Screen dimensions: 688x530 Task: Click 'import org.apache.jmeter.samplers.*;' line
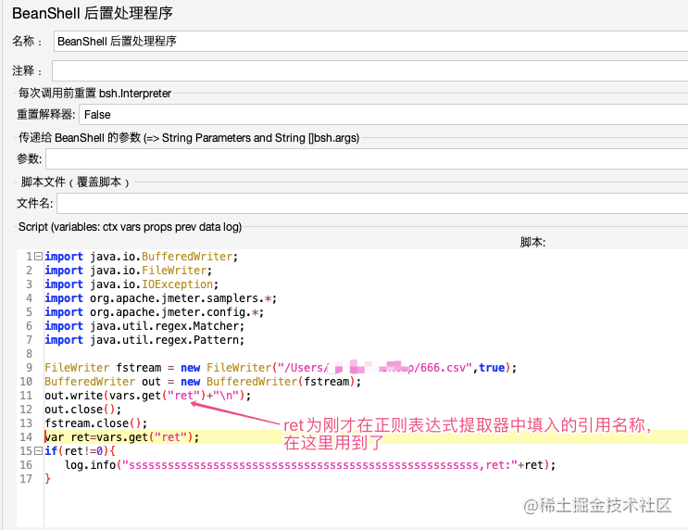click(x=160, y=298)
